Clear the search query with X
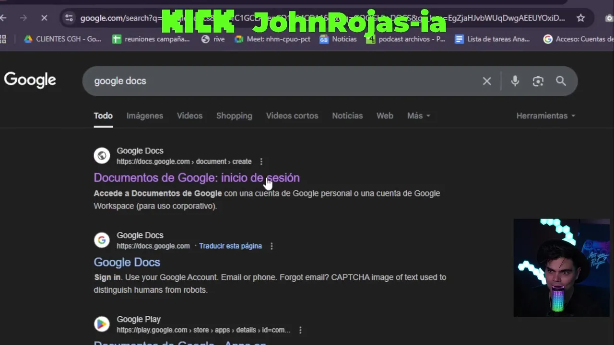614x345 pixels. 487,81
